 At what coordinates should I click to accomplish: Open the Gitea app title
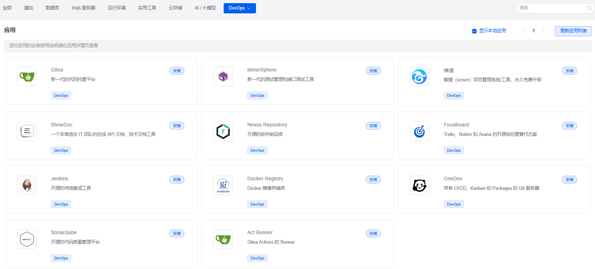[x=57, y=70]
